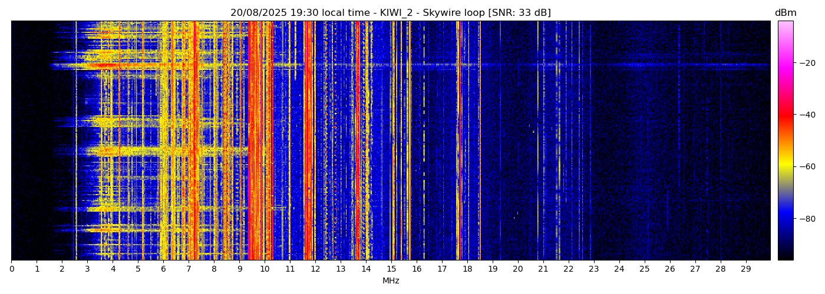Click the yellow-red carrier line near 17.6 MHz

click(457, 141)
